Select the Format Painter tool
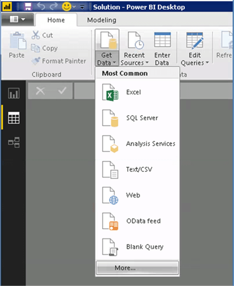The height and width of the screenshot is (286, 234). pos(58,61)
